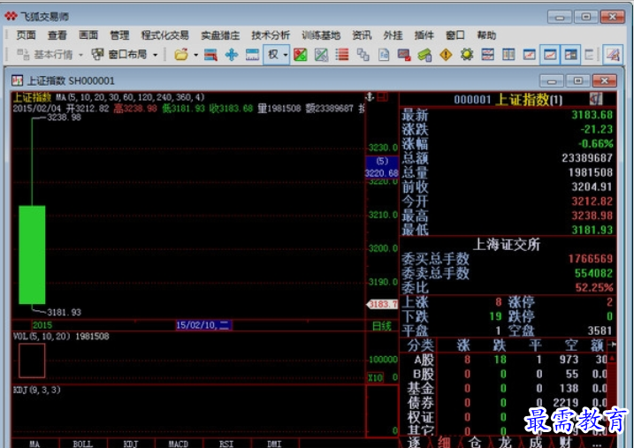Click the green gear settings icon
The width and height of the screenshot is (634, 448).
(x=467, y=55)
